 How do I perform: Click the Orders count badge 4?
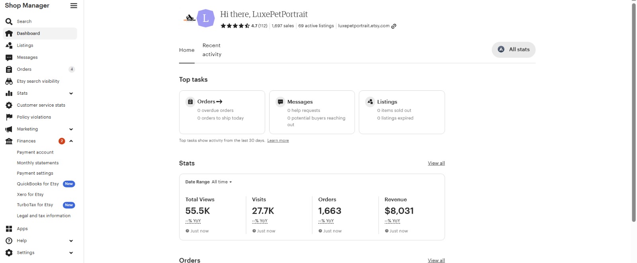tap(72, 69)
